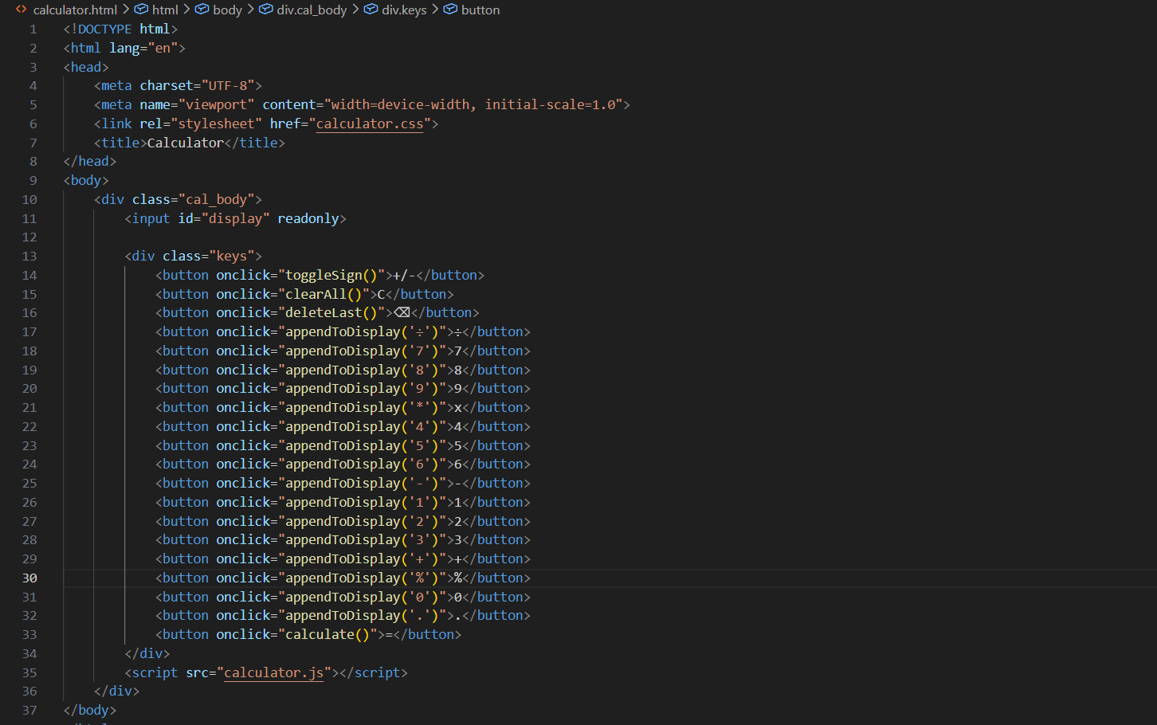Open the div.keys breadcrumb dropdown
Image resolution: width=1157 pixels, height=725 pixels.
(x=404, y=10)
